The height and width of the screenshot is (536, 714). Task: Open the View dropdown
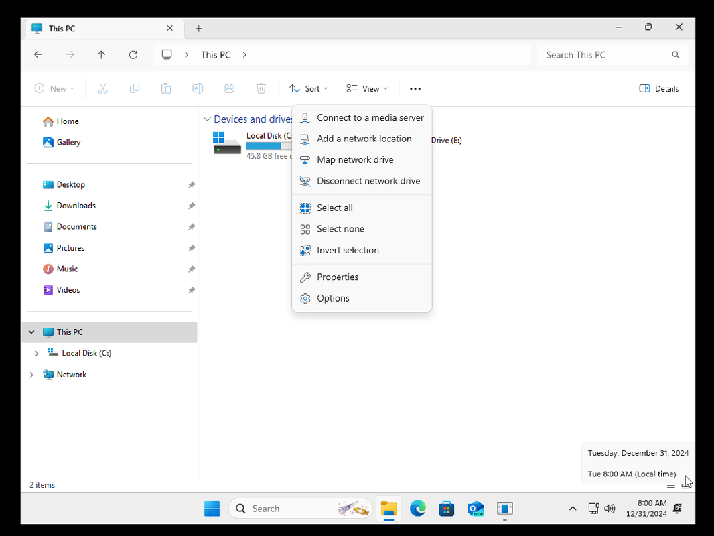click(x=367, y=89)
